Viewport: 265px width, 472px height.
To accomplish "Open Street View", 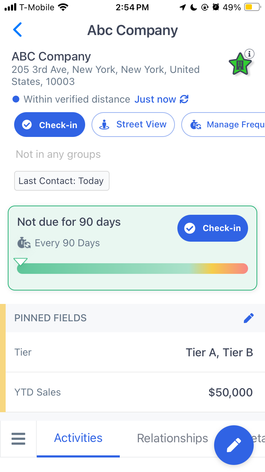I will 133,125.
